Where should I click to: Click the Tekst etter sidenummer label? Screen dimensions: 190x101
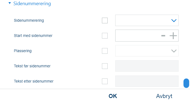[x=33, y=81]
